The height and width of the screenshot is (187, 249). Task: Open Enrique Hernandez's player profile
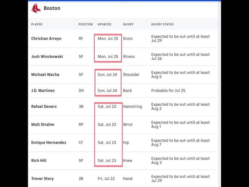[x=49, y=143]
